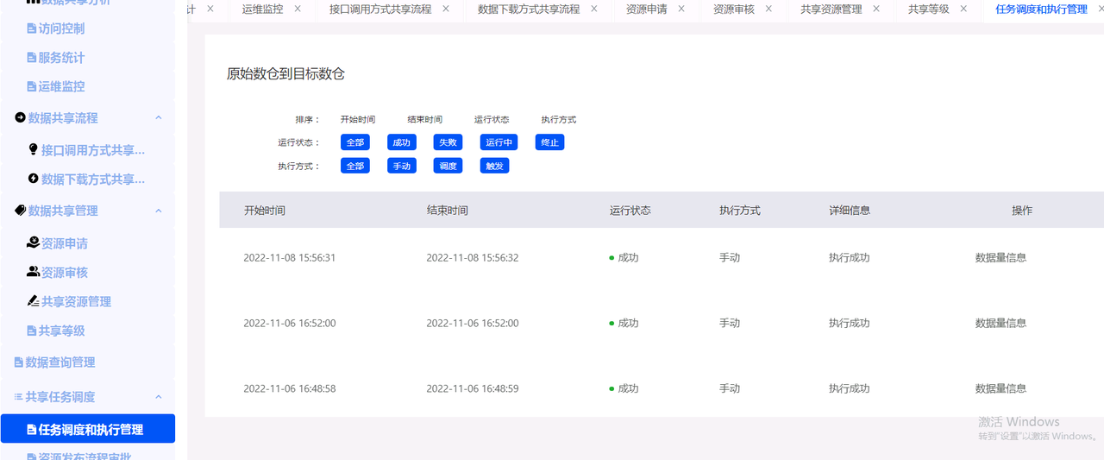Sort the list by 开始时间

(x=358, y=119)
